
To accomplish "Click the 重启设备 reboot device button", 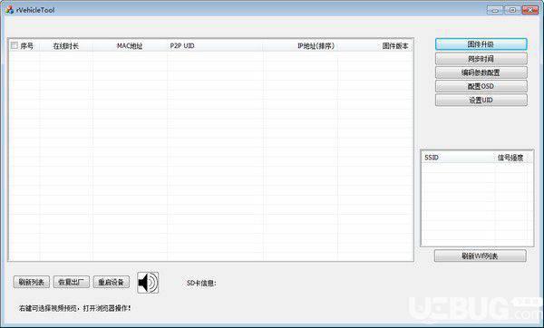I will tap(111, 282).
